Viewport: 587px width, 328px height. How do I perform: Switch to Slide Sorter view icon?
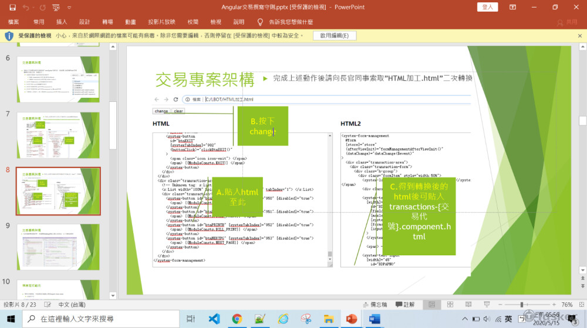[x=450, y=305]
